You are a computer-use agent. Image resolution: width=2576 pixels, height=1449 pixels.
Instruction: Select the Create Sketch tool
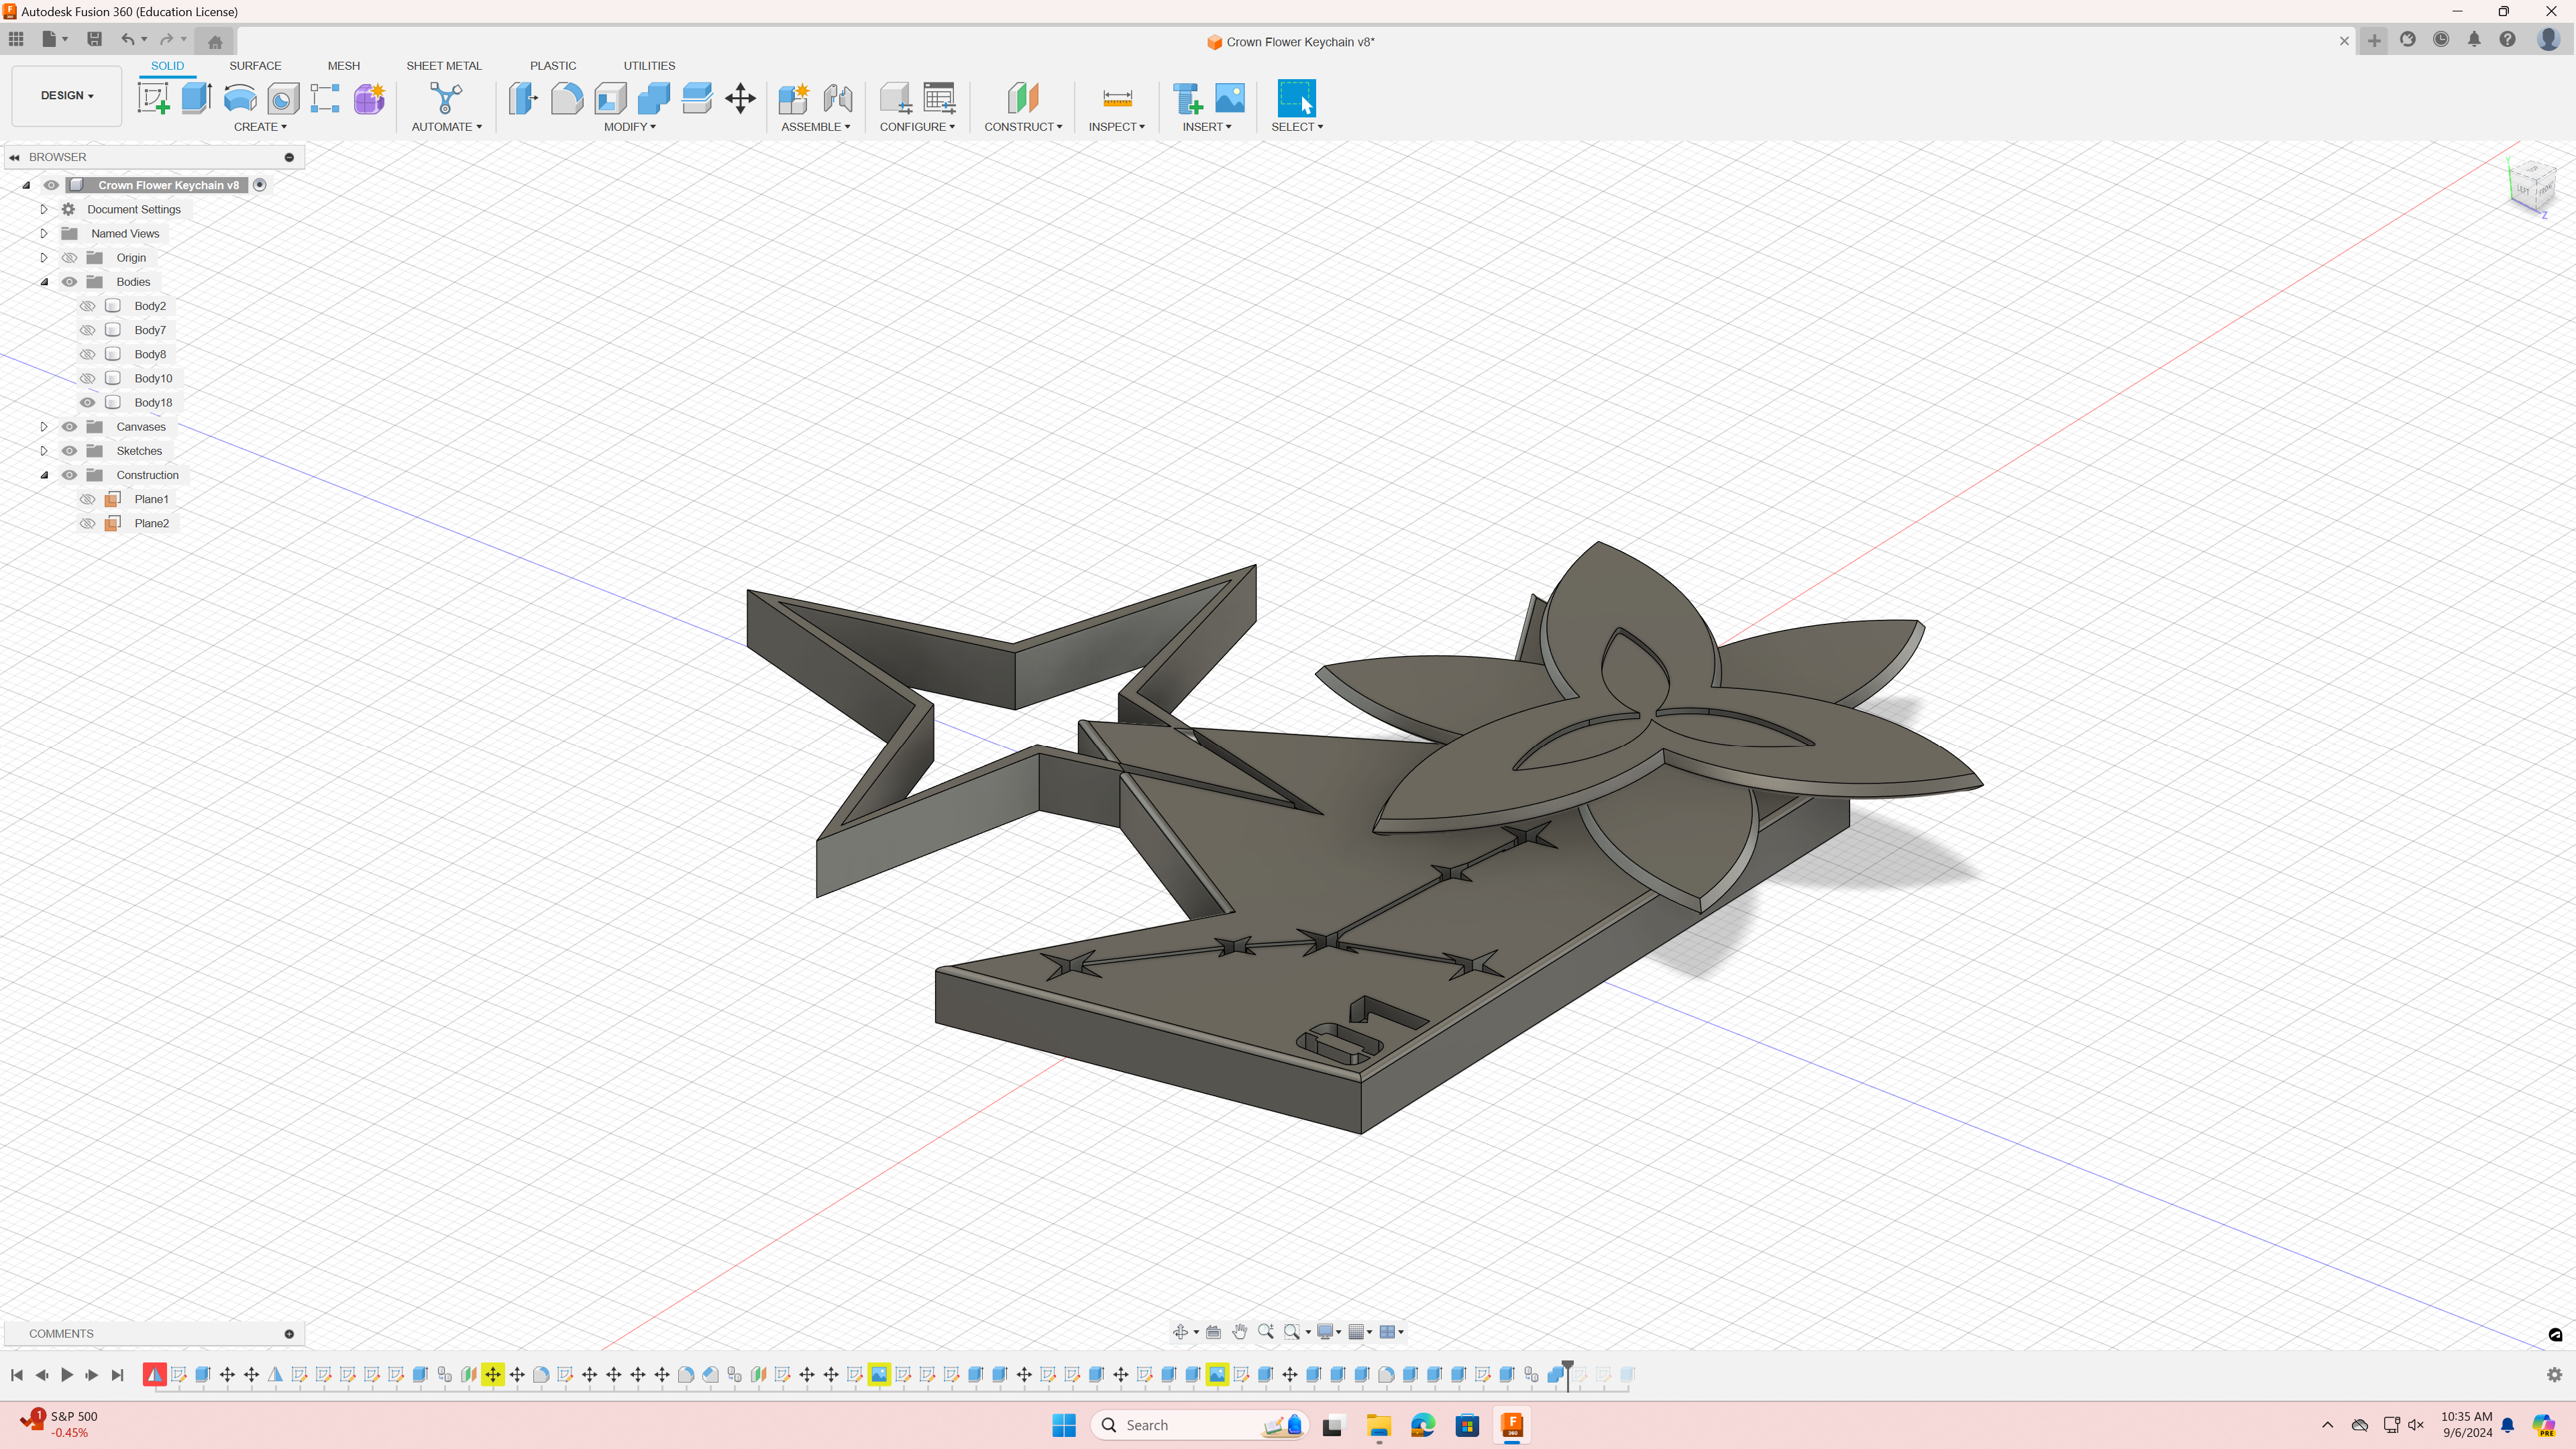(153, 98)
